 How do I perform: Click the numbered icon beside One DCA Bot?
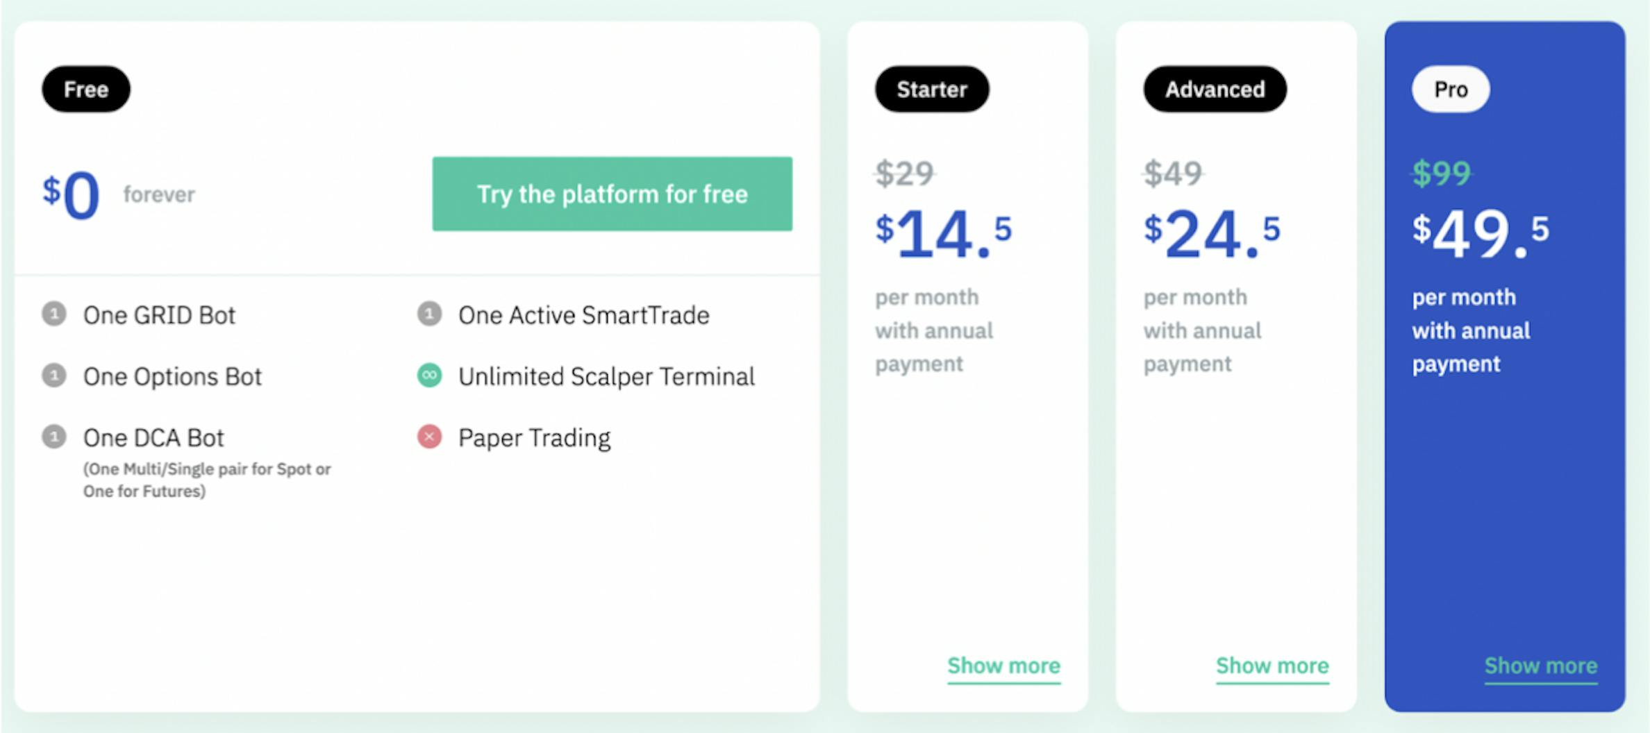(x=55, y=437)
